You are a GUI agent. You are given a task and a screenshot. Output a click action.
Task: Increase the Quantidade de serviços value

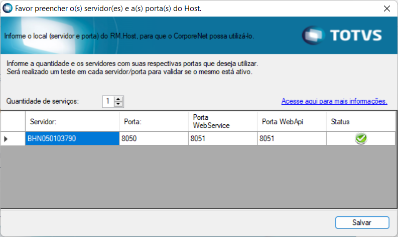tap(118, 99)
